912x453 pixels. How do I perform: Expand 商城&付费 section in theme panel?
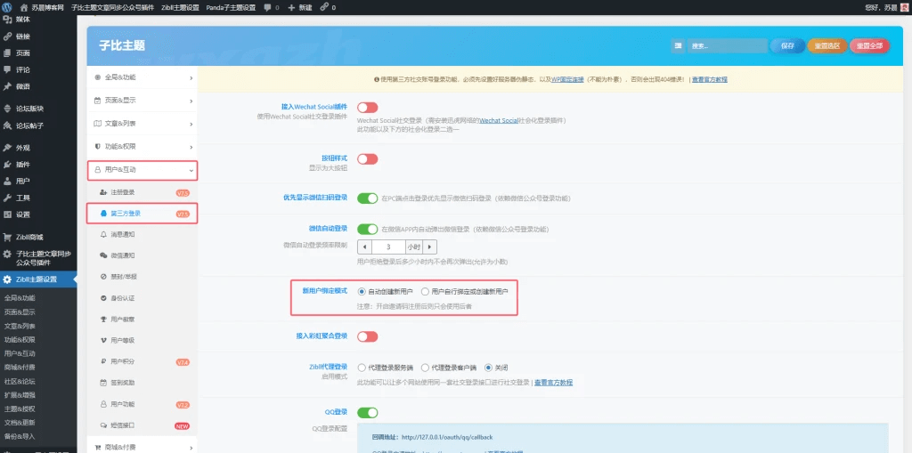tap(142, 447)
